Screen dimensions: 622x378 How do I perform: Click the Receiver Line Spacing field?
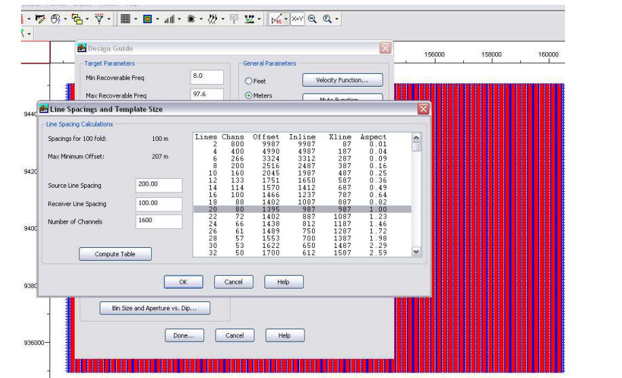pos(159,204)
